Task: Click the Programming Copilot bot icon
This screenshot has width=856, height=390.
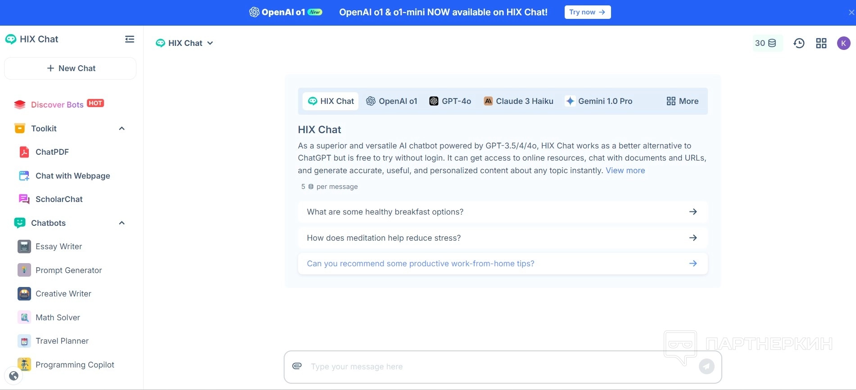Action: coord(24,364)
